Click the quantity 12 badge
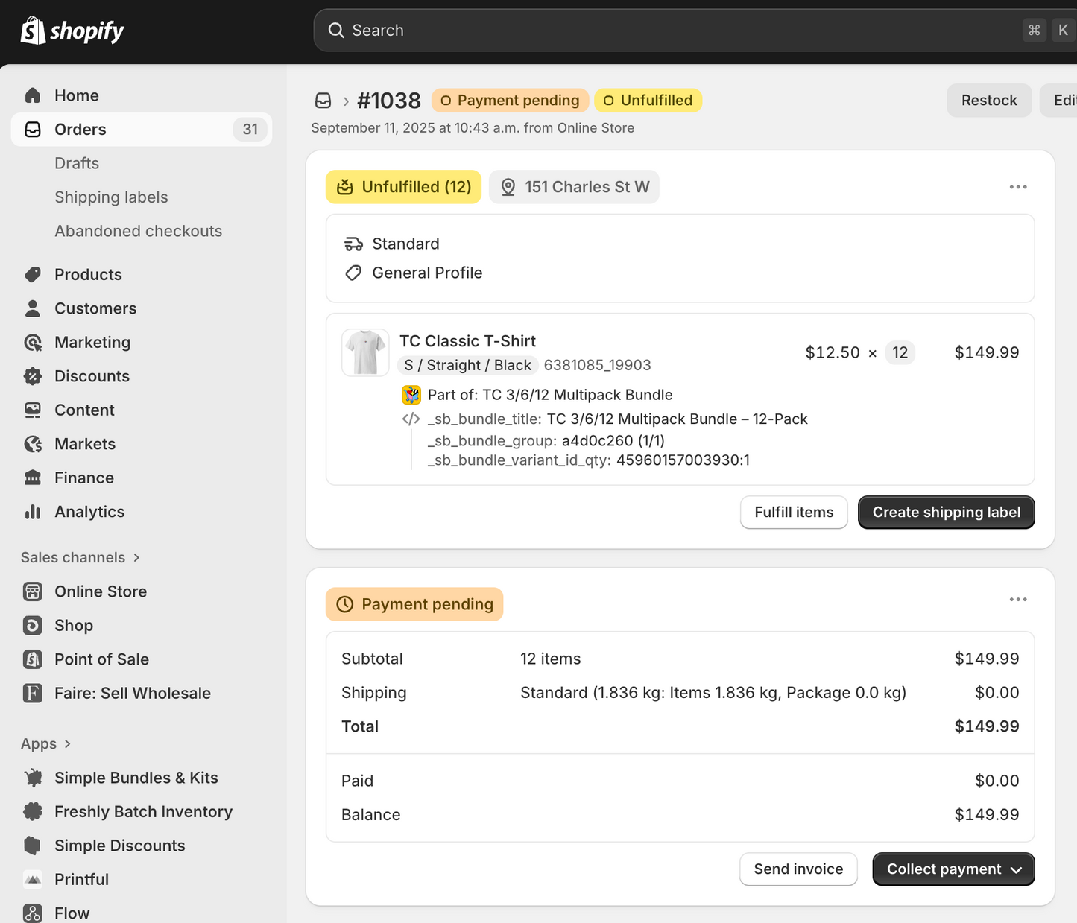Screen dimensions: 1077x923 click(x=900, y=352)
